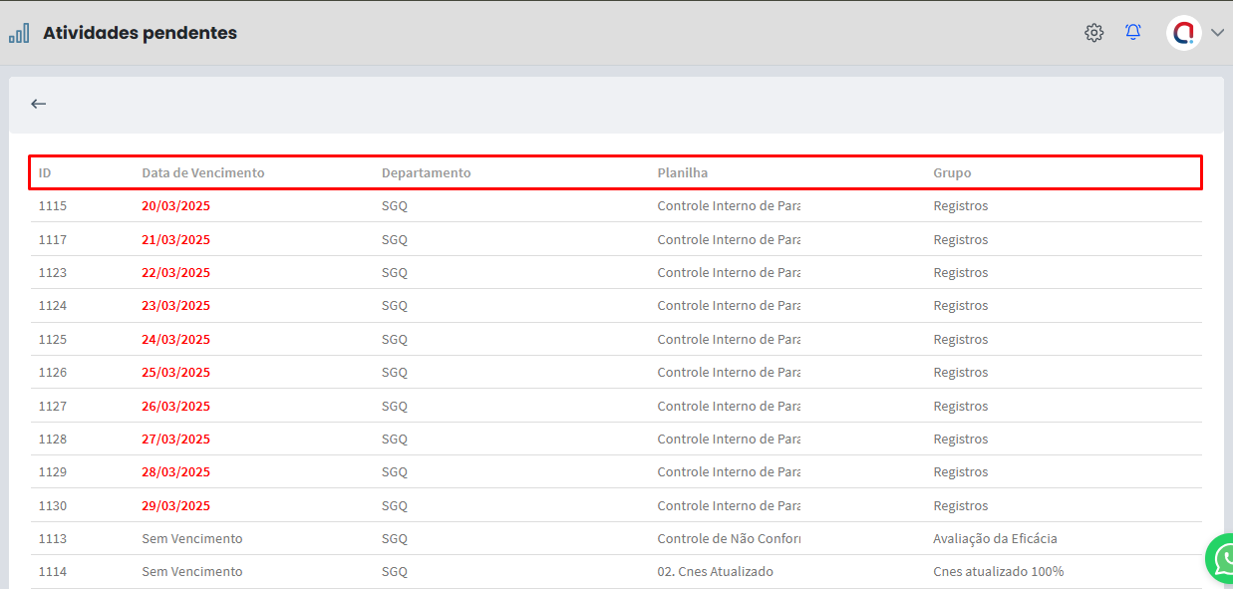Expand the profile menu chevron
1233x589 pixels.
coord(1217,33)
